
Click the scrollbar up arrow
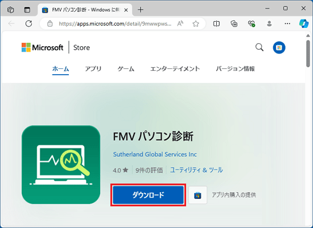click(308, 35)
